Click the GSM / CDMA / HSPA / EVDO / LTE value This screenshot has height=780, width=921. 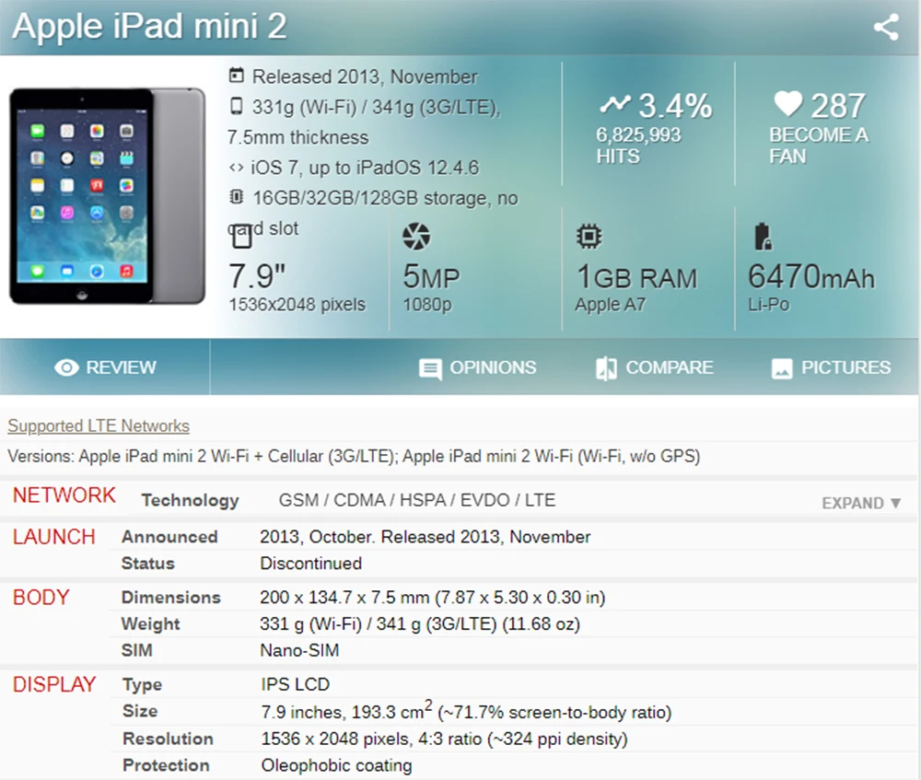tap(417, 500)
